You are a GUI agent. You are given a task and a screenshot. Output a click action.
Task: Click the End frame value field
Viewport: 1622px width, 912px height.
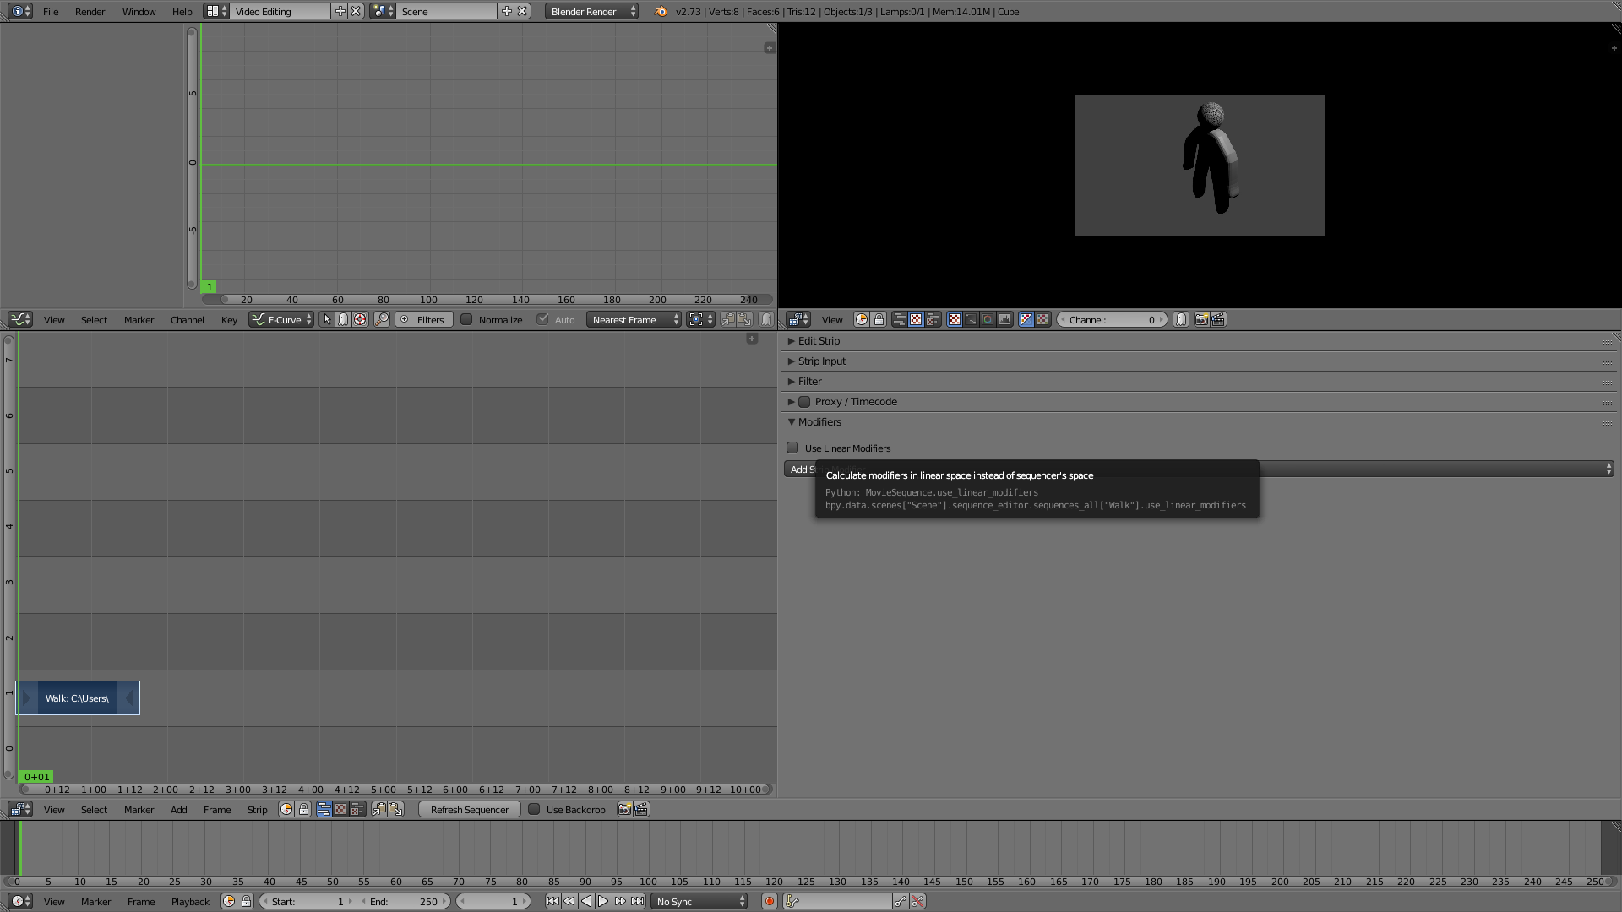[404, 901]
